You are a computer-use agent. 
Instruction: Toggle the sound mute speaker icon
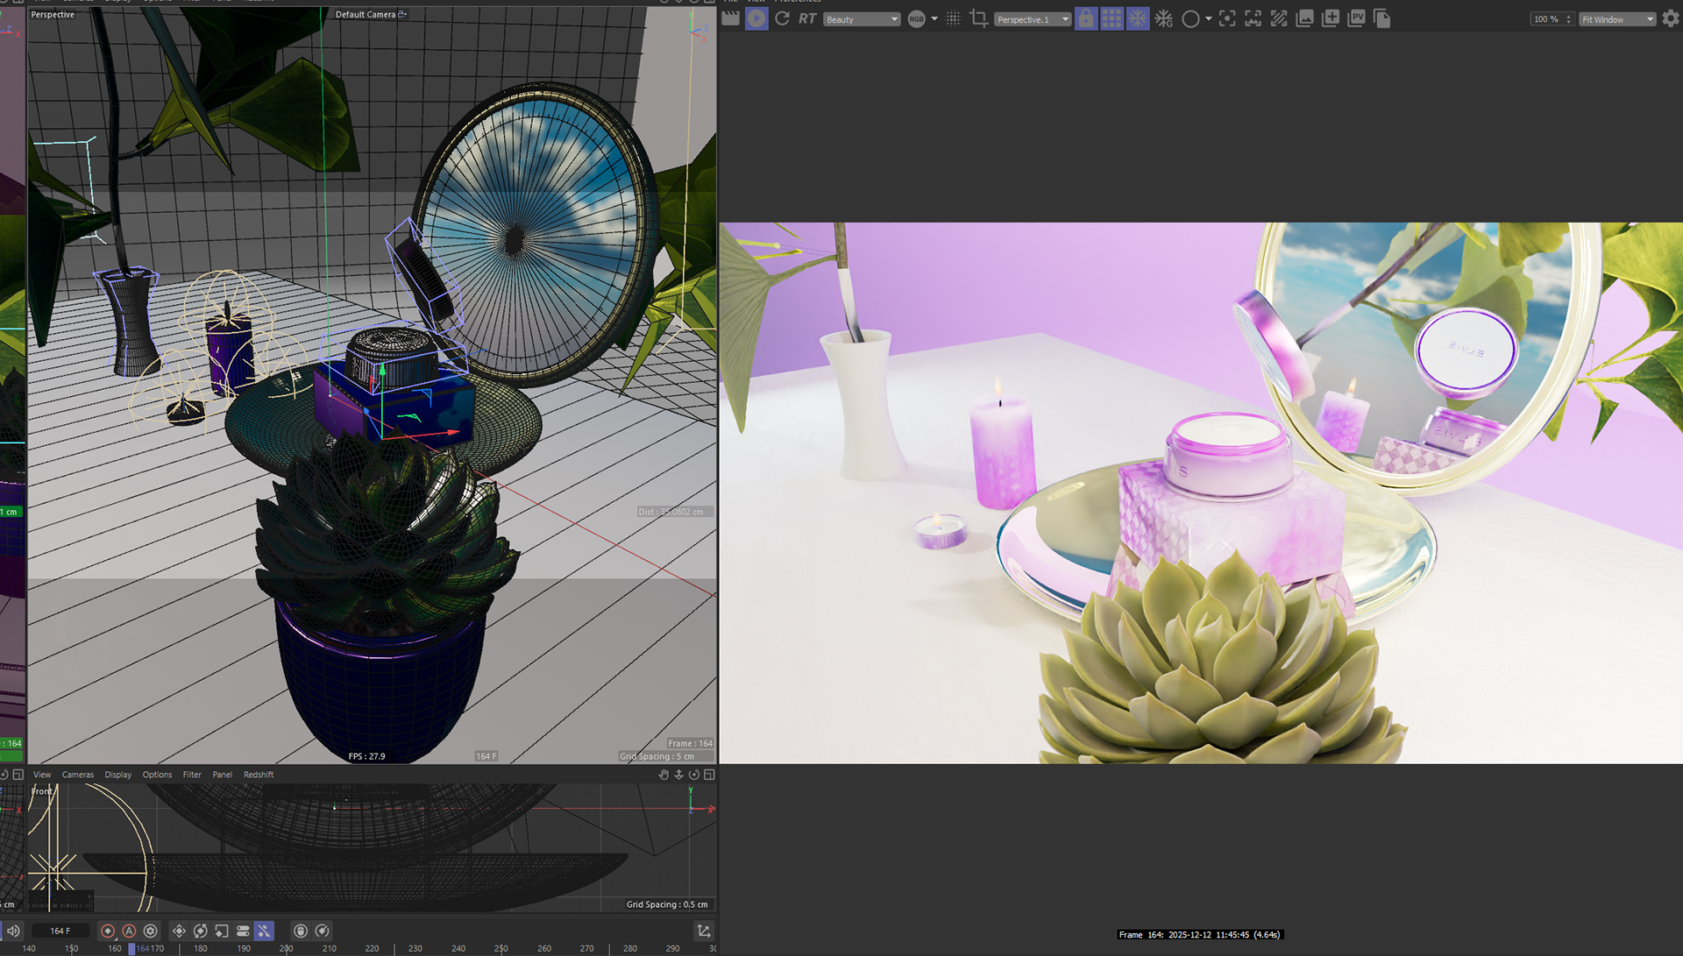pyautogui.click(x=13, y=931)
